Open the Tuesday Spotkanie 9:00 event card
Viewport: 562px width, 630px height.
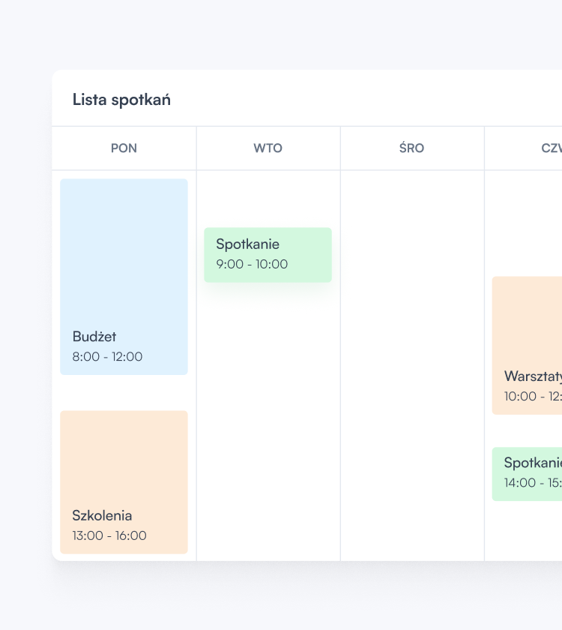(268, 255)
